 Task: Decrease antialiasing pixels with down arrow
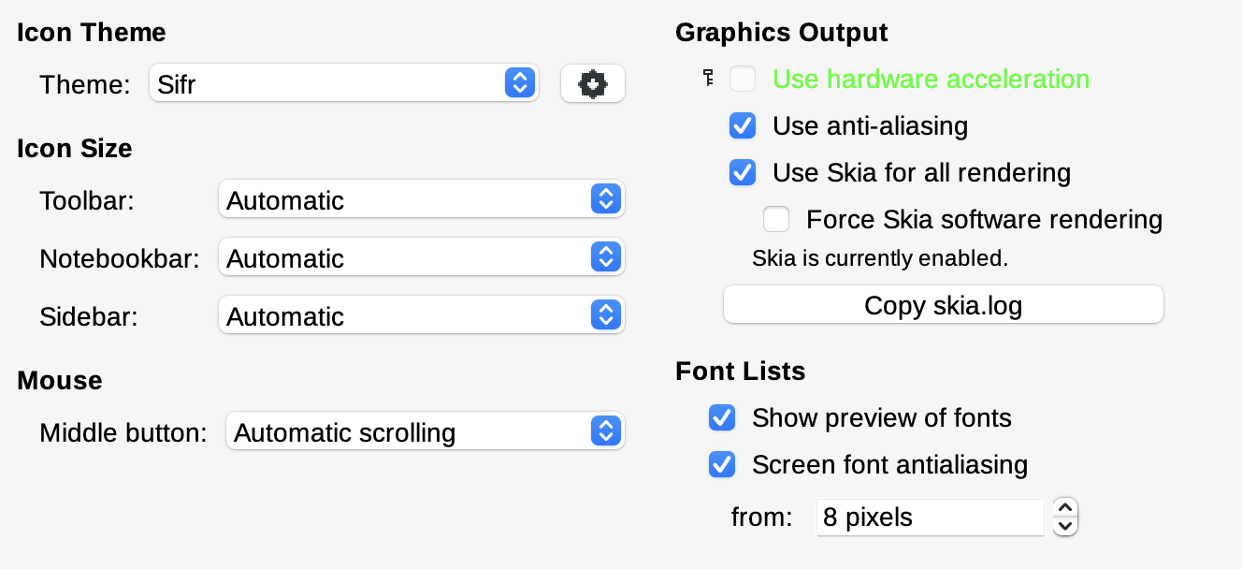[1065, 527]
